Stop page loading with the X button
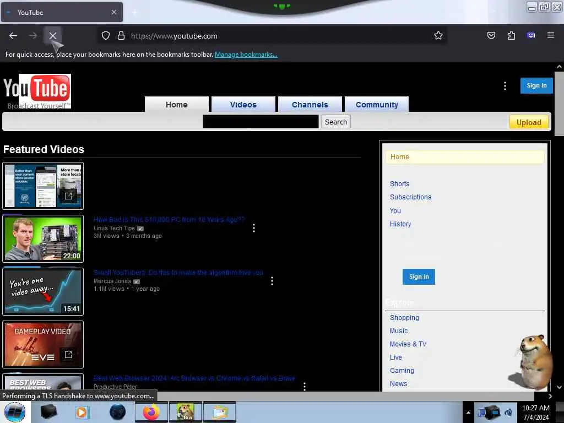The image size is (564, 423). point(53,36)
